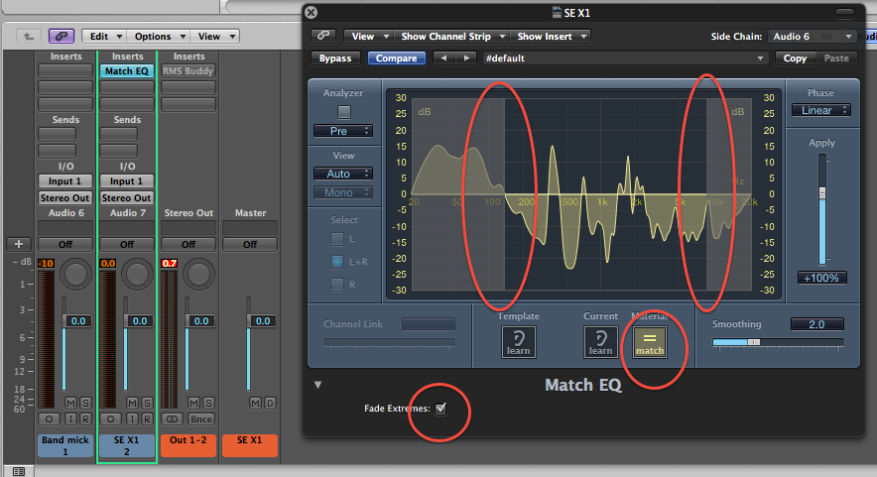Click the Smoothing value field 2.0
The image size is (877, 477).
(816, 324)
